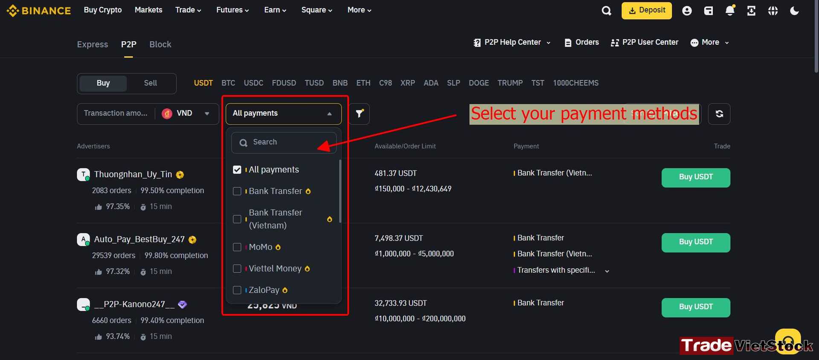Open Buy Crypto link
This screenshot has width=819, height=360.
[x=103, y=10]
